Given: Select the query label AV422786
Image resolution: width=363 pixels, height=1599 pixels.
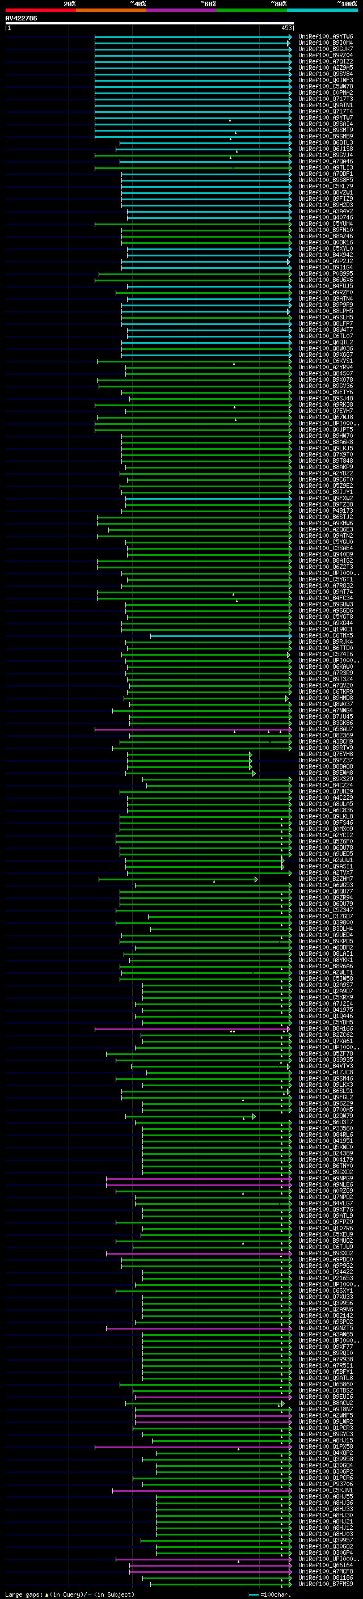Looking at the screenshot, I should (21, 18).
